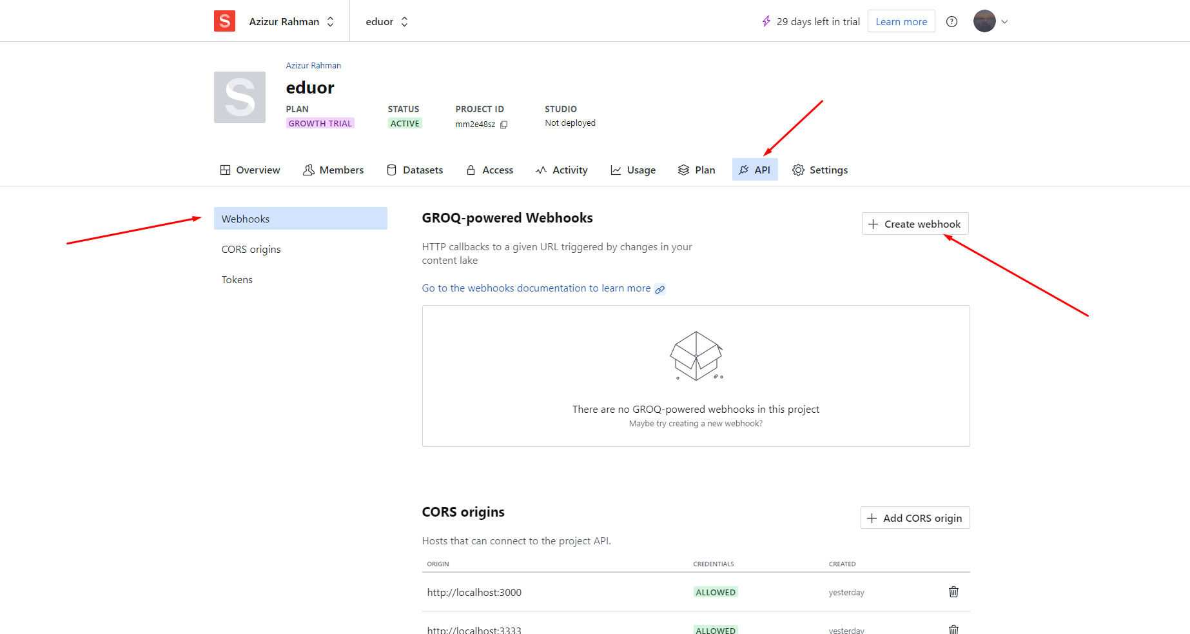Image resolution: width=1190 pixels, height=634 pixels.
Task: Click the eduor project avatar thumbnail
Action: (x=240, y=97)
